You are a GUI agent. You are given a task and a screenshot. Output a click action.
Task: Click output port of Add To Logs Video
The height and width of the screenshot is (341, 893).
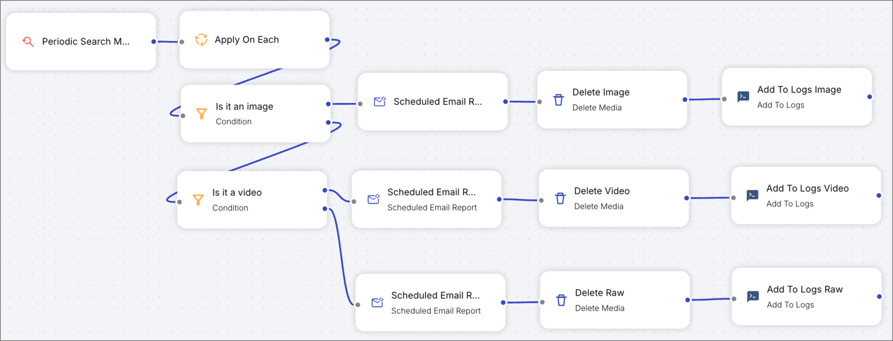coord(879,195)
